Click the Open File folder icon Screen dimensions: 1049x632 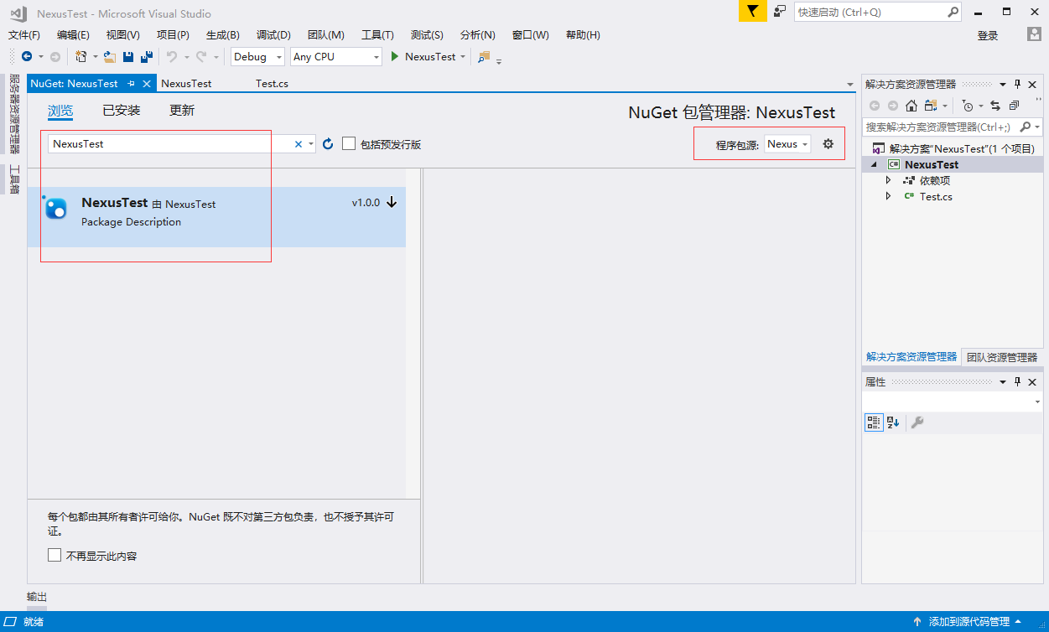click(109, 57)
